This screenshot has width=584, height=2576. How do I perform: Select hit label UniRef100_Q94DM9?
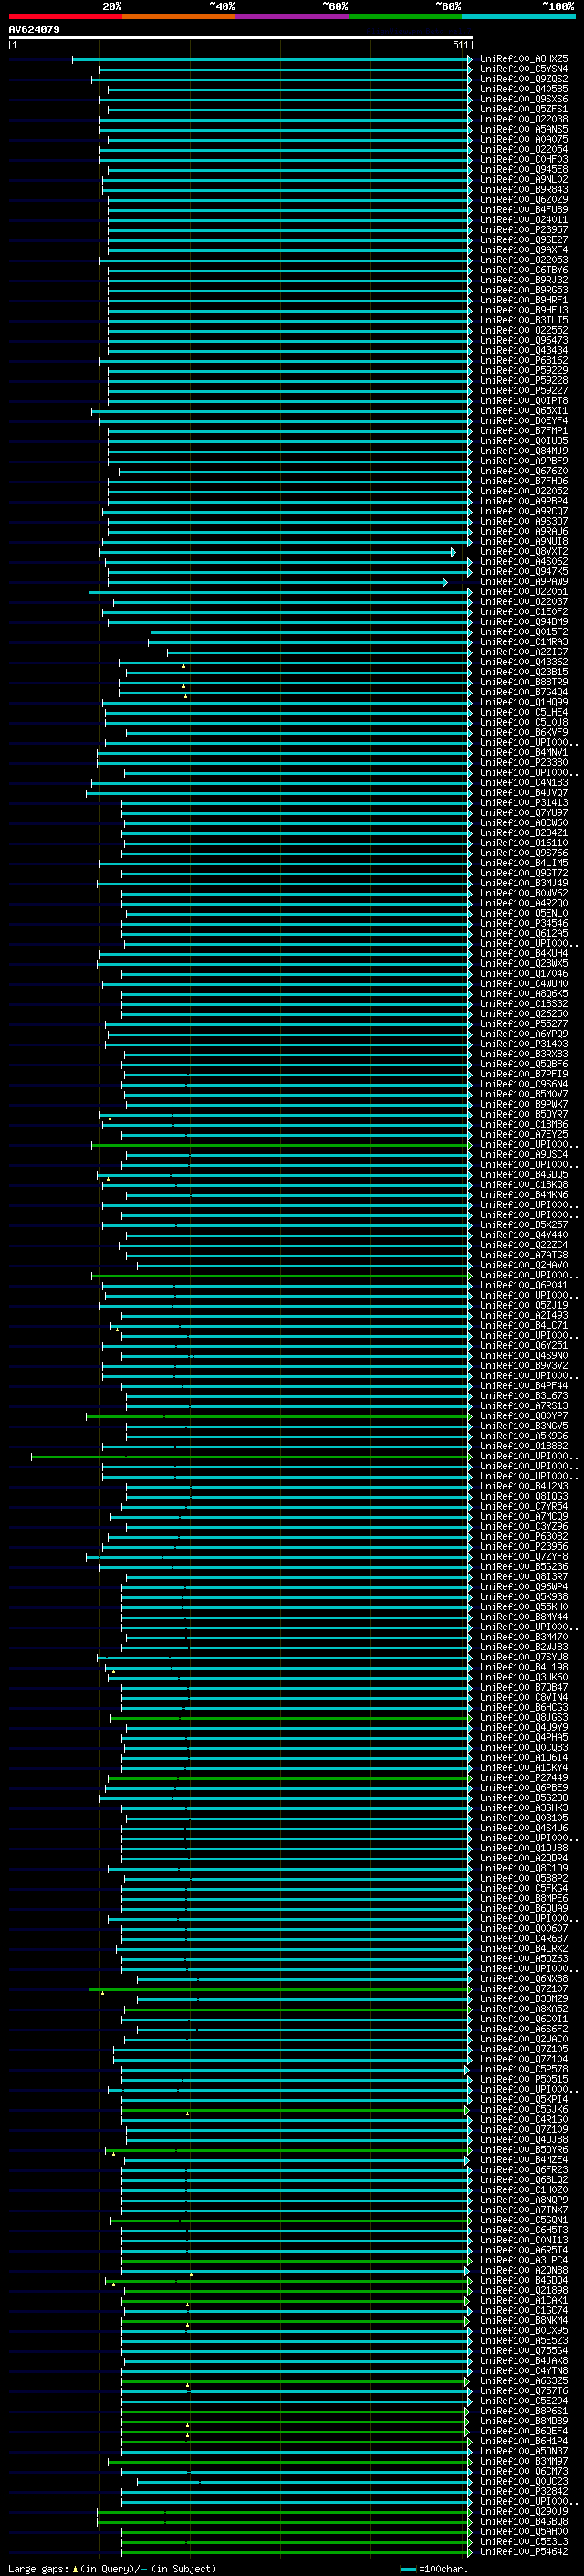coord(524,622)
